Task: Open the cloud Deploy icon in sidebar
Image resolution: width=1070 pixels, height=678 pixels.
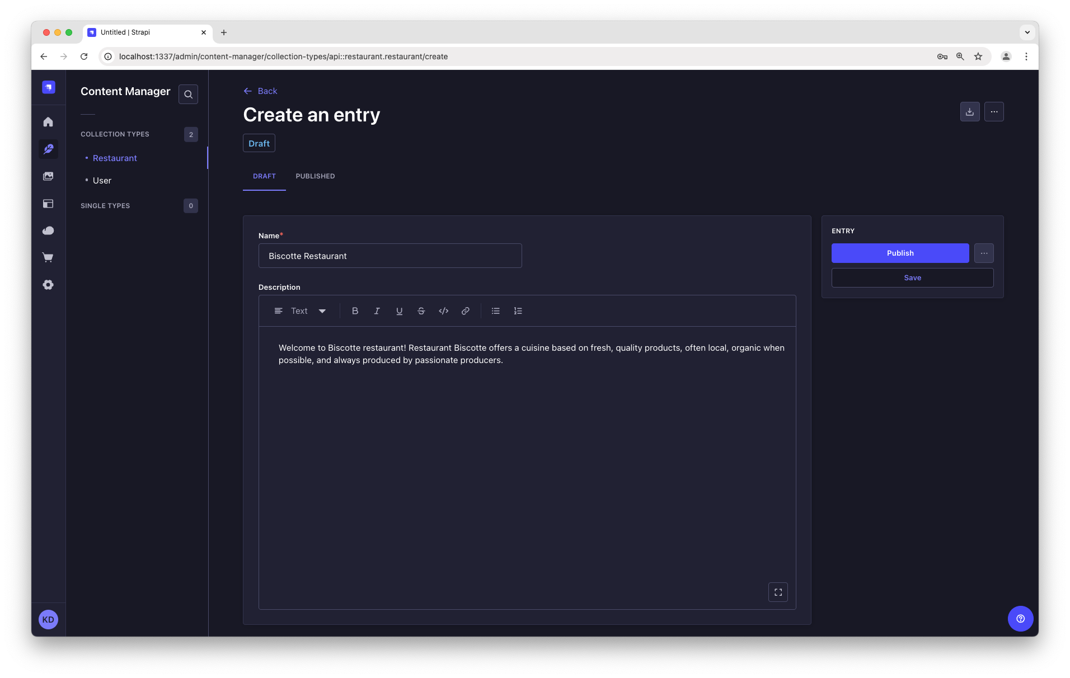Action: tap(48, 230)
